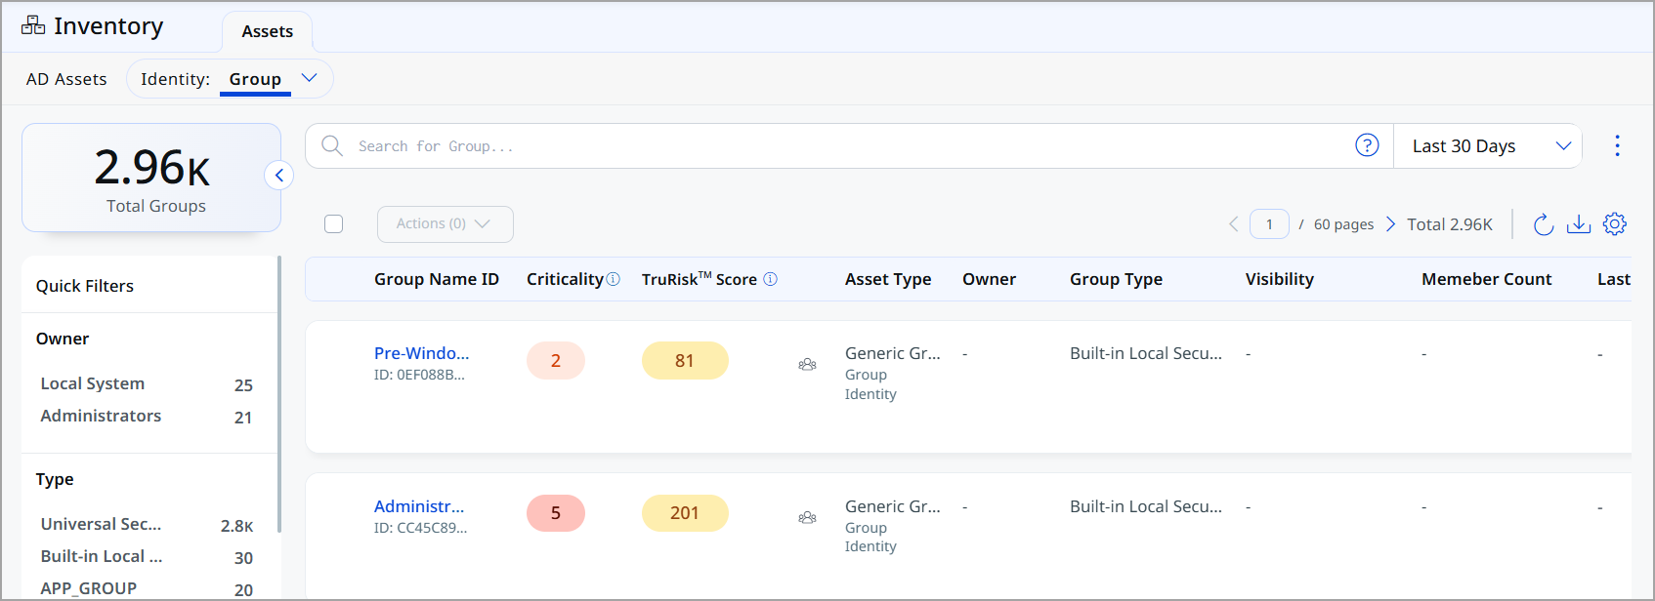Image resolution: width=1655 pixels, height=601 pixels.
Task: Open table settings gear icon
Action: 1615,224
